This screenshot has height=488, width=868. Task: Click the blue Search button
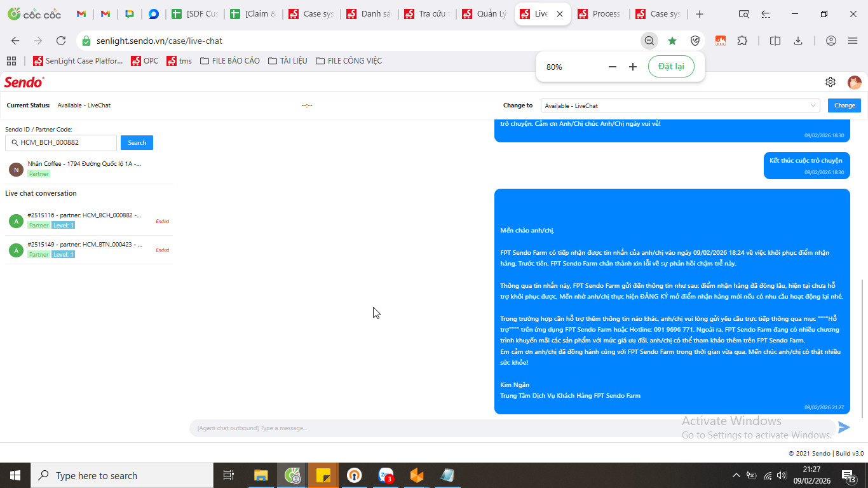[x=137, y=143]
